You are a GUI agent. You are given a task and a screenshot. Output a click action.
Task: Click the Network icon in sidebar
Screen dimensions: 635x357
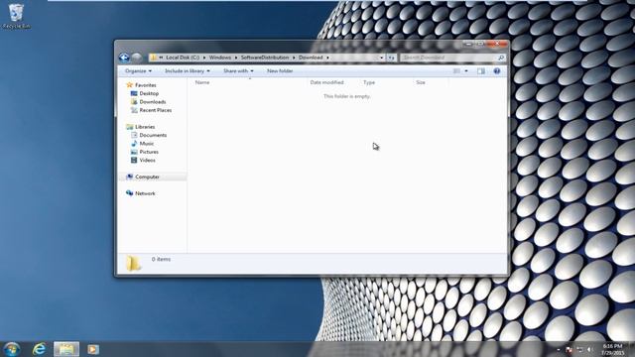point(130,193)
